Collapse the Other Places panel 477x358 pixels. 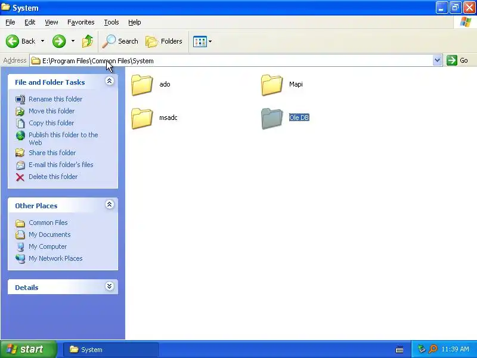pyautogui.click(x=110, y=205)
